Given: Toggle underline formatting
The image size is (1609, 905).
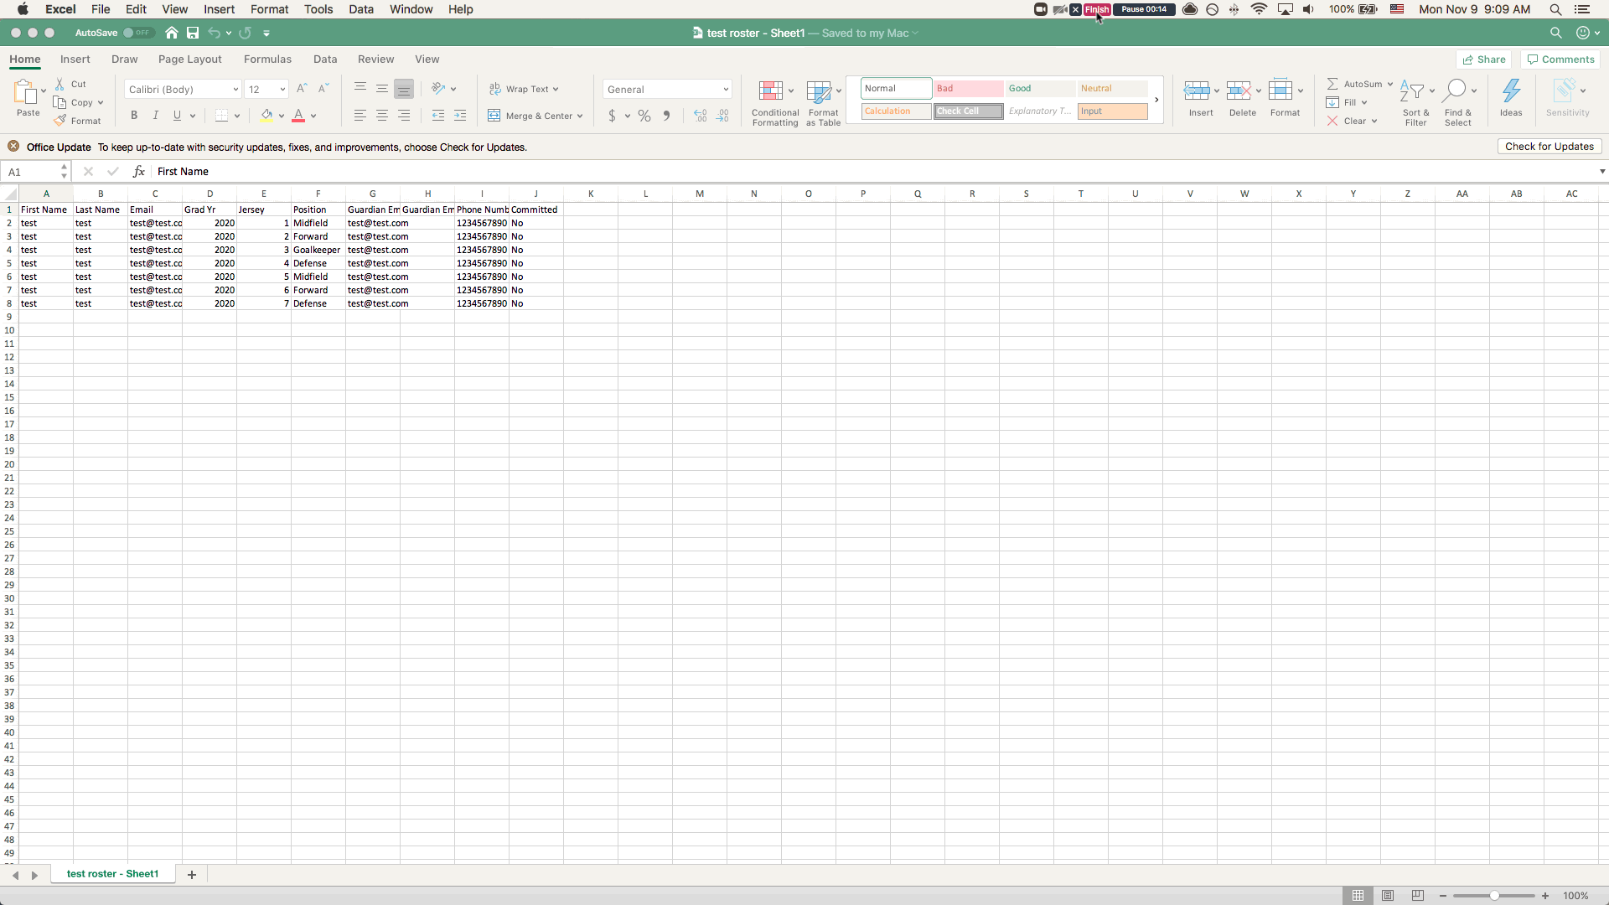Looking at the screenshot, I should [177, 116].
